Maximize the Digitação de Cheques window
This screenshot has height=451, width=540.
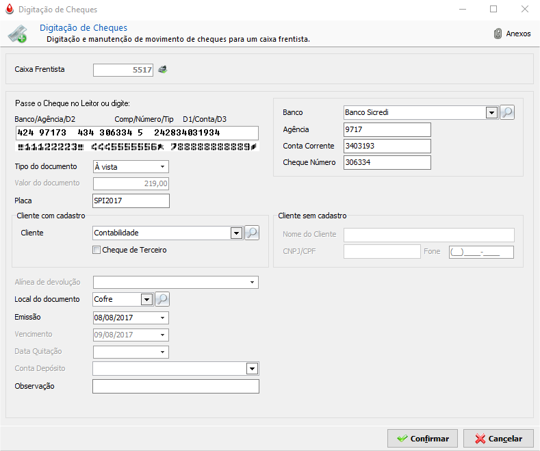pyautogui.click(x=493, y=10)
